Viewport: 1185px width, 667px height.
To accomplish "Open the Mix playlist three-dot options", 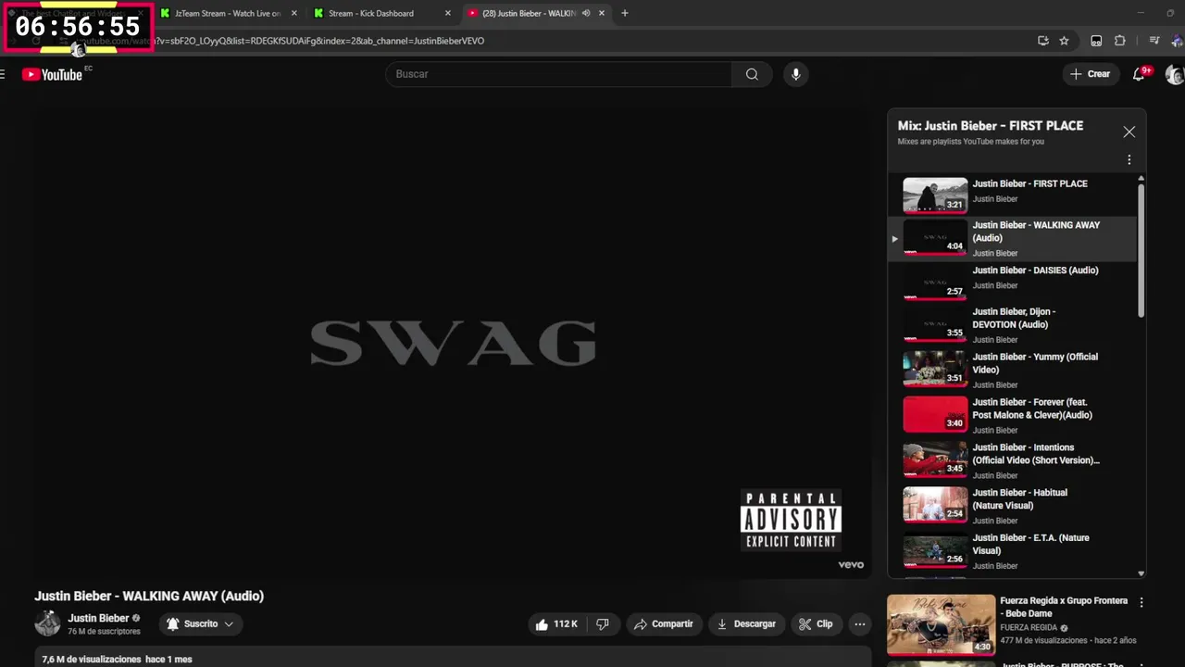I will tap(1129, 159).
